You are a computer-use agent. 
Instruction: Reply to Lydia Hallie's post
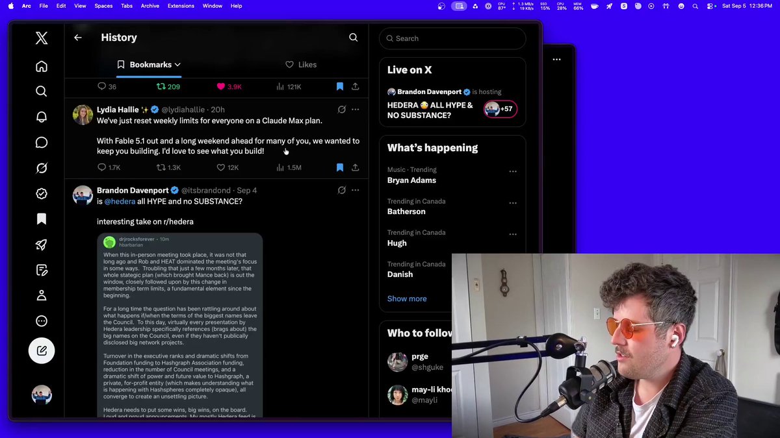[x=109, y=167]
